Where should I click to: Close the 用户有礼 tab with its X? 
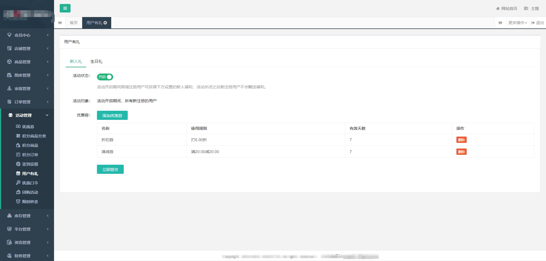click(105, 23)
